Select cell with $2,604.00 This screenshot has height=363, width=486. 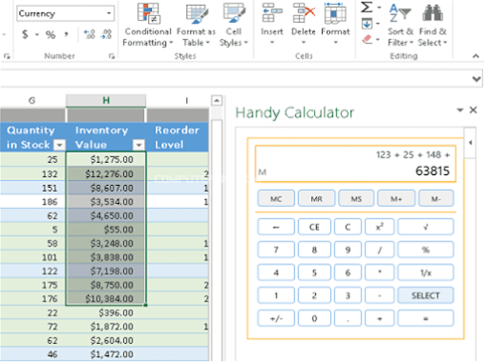(106, 340)
